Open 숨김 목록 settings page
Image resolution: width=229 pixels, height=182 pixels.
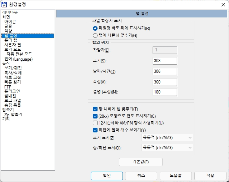(x=13, y=105)
